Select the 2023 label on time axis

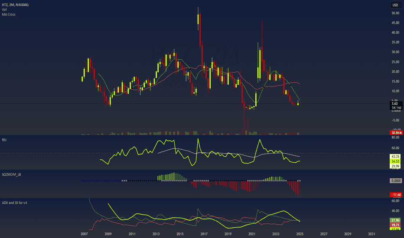[x=276, y=234]
